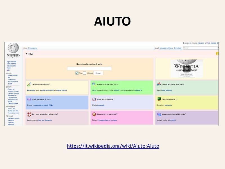Click the books icon by 'Come scrivere una voce'
This screenshot has width=225, height=169.
pyautogui.click(x=159, y=84)
